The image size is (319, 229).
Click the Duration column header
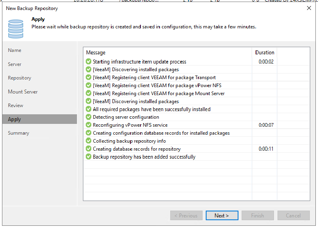click(x=264, y=53)
